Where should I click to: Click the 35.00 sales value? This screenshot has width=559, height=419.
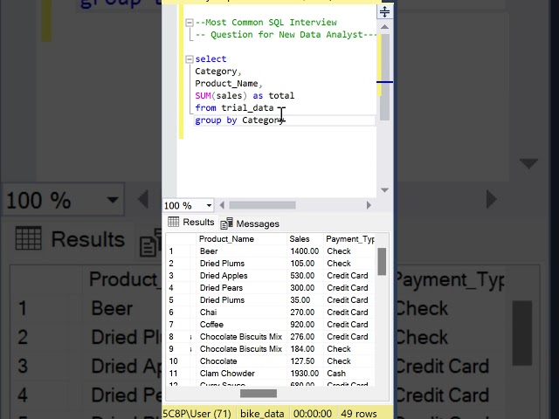pyautogui.click(x=300, y=300)
